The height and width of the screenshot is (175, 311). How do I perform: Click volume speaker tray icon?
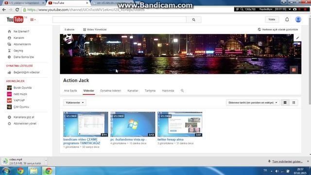tap(277, 171)
